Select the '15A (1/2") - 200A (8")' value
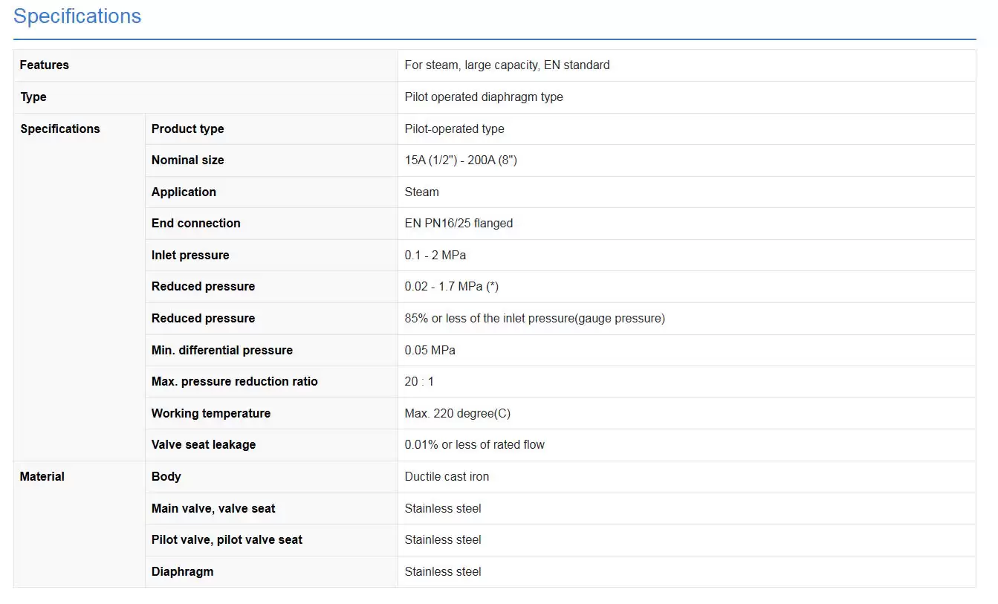The width and height of the screenshot is (998, 604). 461,160
